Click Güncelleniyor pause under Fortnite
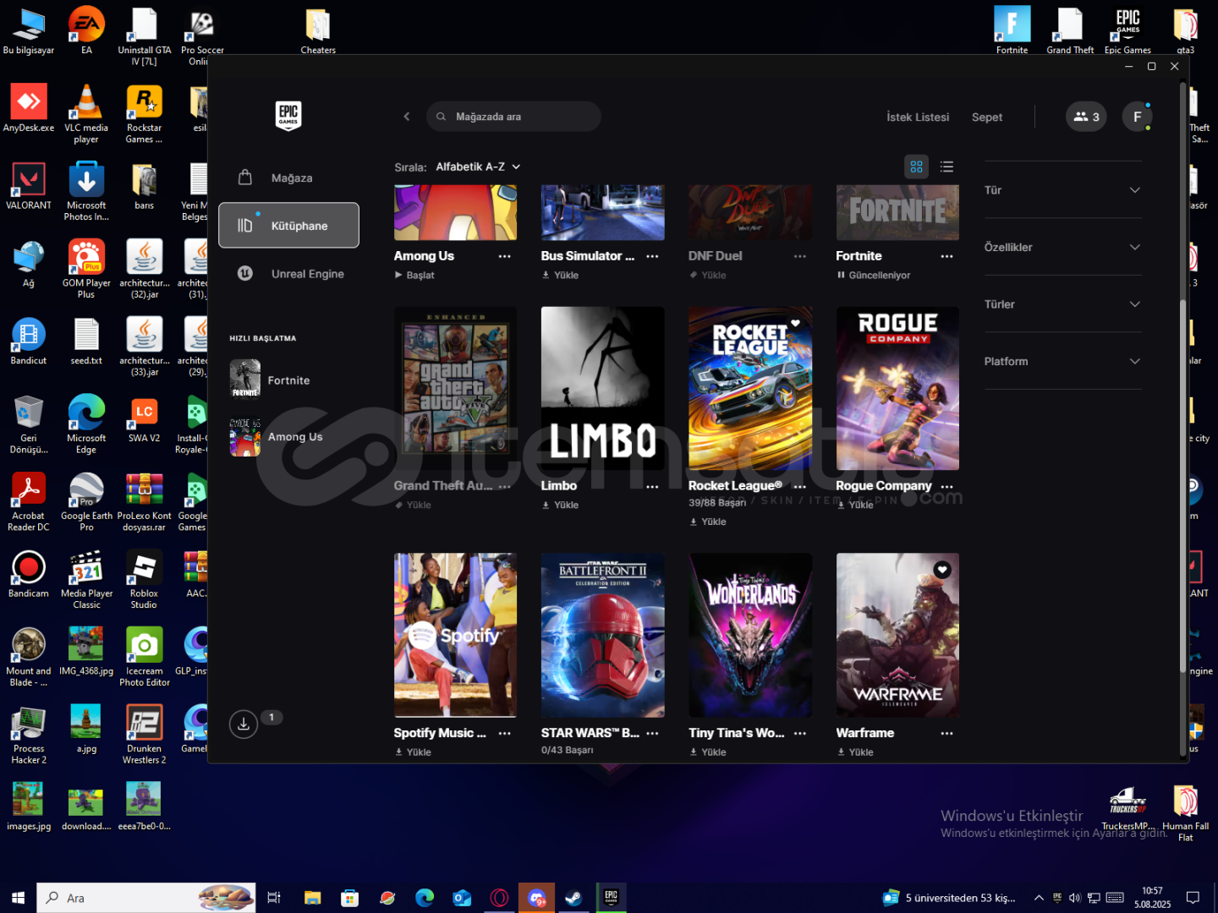1218x913 pixels. coord(874,275)
